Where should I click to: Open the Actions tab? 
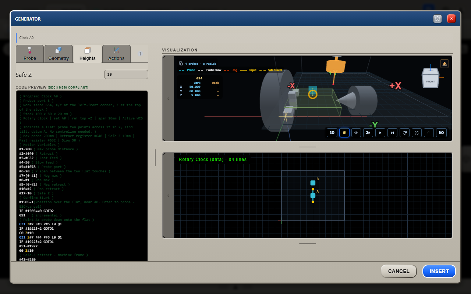coord(116,54)
